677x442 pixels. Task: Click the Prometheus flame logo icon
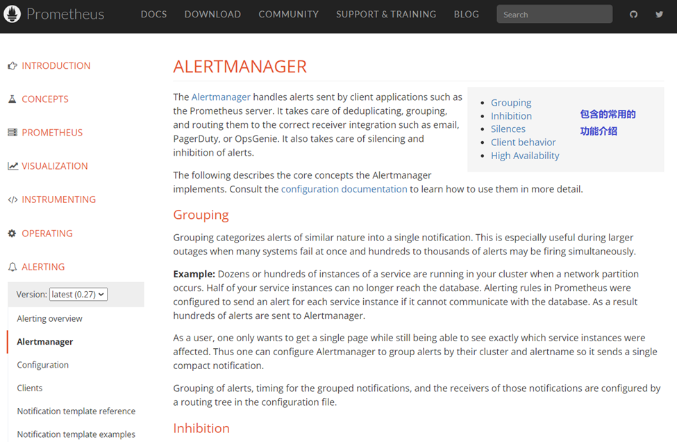point(12,15)
